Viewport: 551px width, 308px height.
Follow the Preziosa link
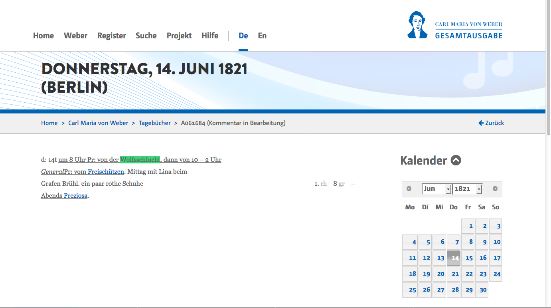75,196
